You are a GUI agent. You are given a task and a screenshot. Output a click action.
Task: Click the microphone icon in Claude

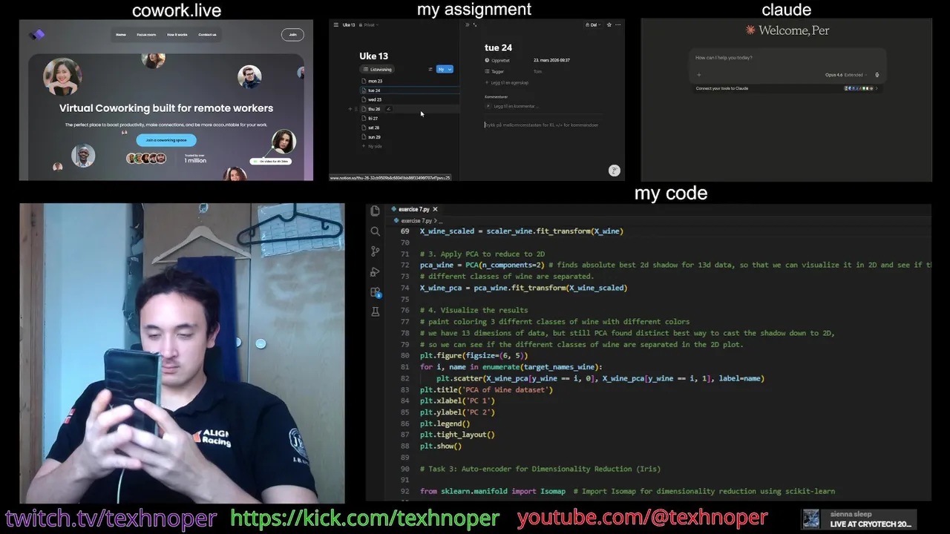877,75
